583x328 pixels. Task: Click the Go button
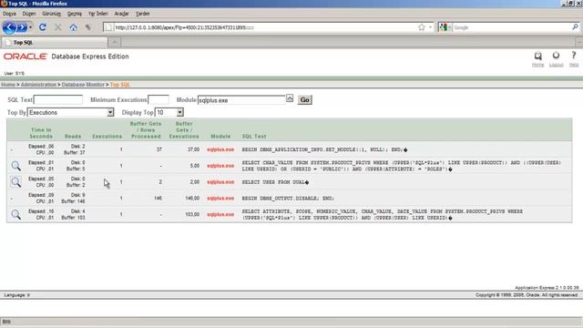[x=304, y=99]
